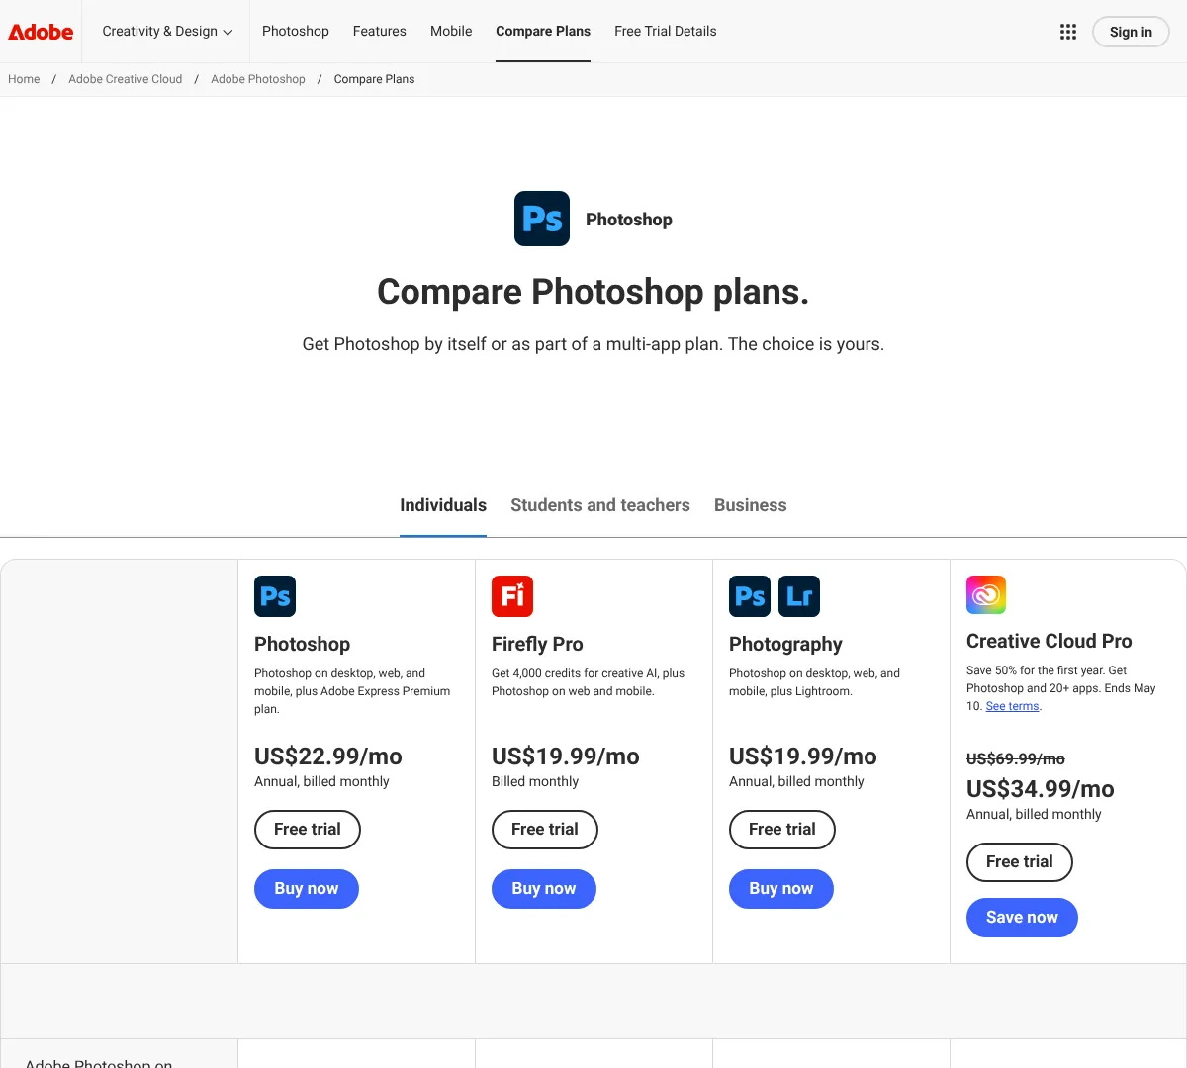
Task: Select Compare Plans in the navigation
Action: coord(543,32)
